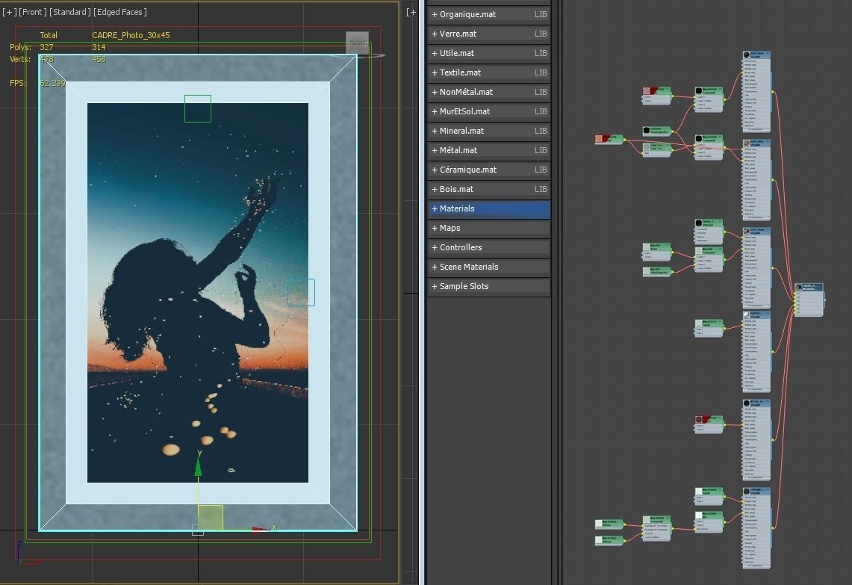This screenshot has width=852, height=585.
Task: Click the pale blue passe-partout mat of the frame
Action: coord(76,293)
